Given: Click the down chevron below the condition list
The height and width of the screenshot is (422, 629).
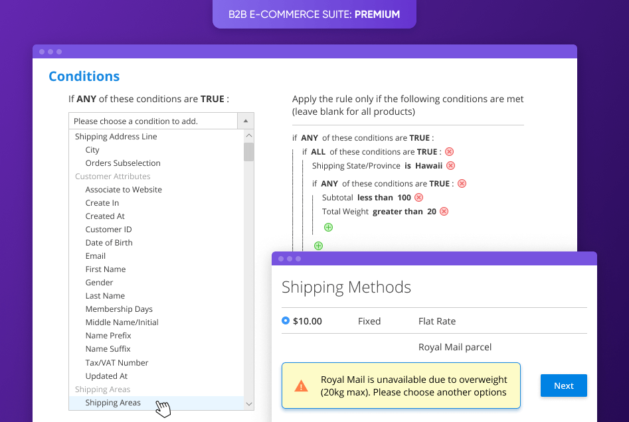Looking at the screenshot, I should point(249,403).
